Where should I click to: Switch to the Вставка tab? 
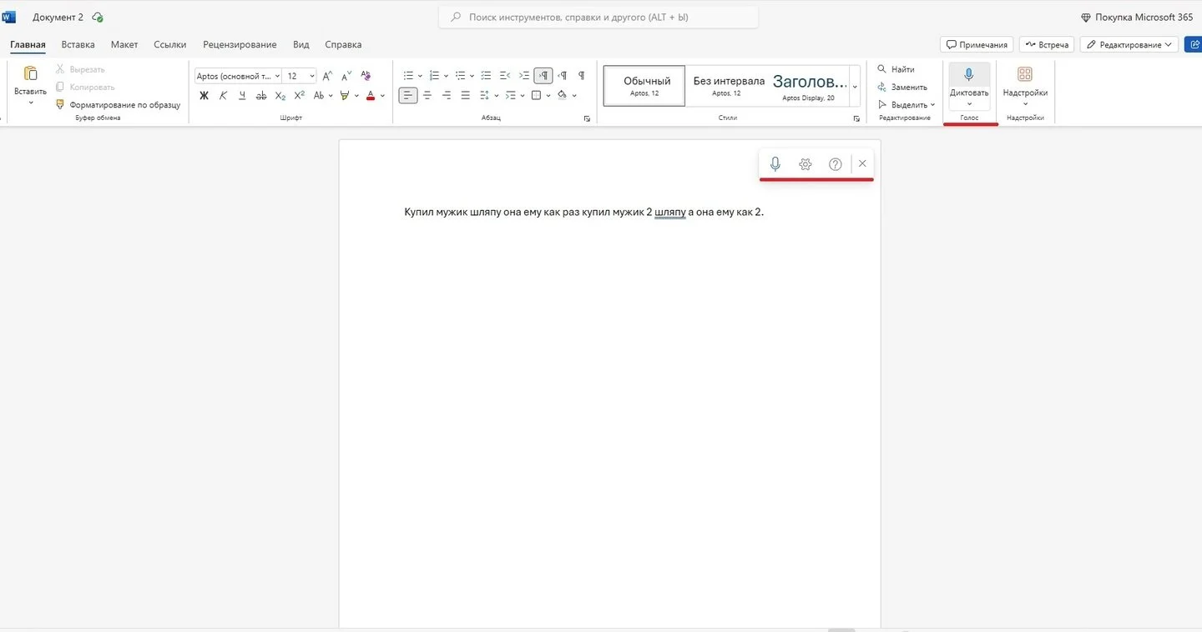78,44
